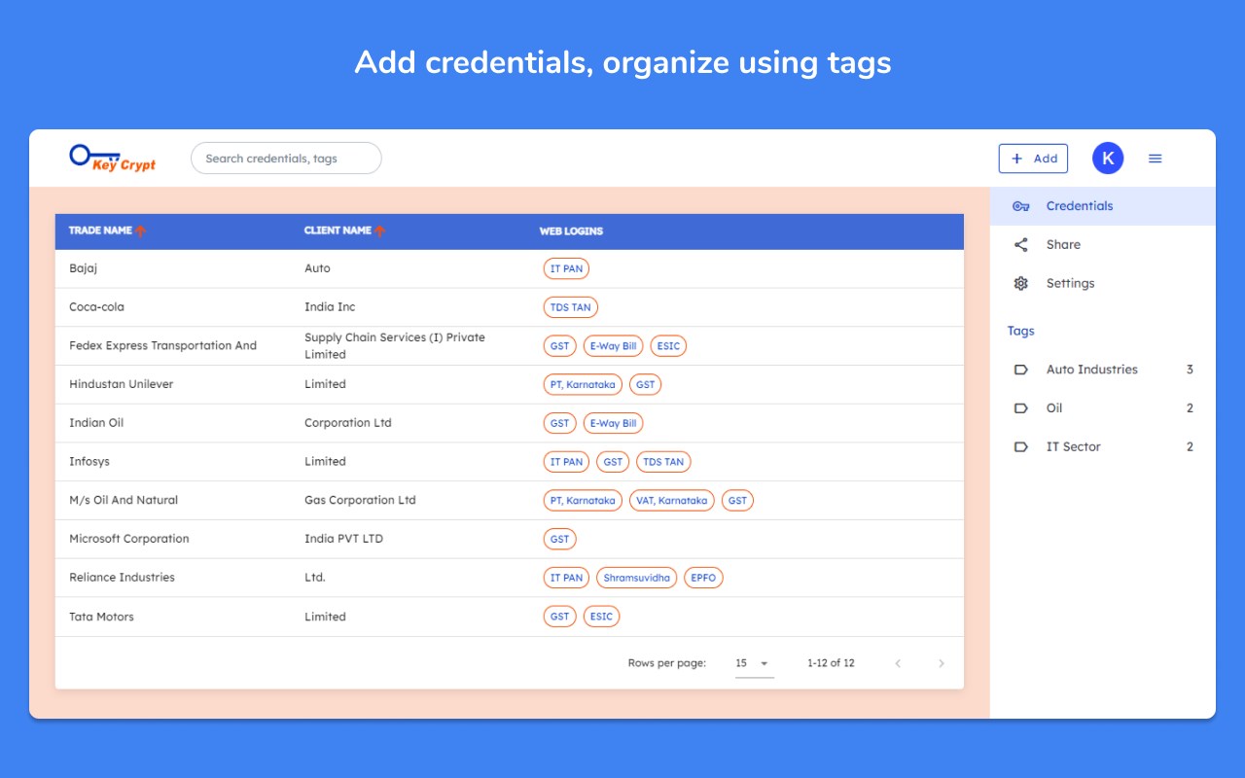
Task: Click the IT Sector tag icon
Action: tap(1021, 447)
